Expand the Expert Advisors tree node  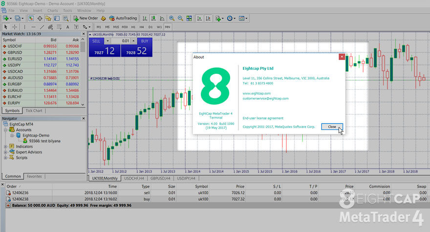(x=5, y=152)
